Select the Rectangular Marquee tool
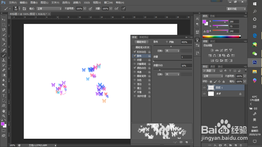This screenshot has width=262, height=147. (3, 25)
